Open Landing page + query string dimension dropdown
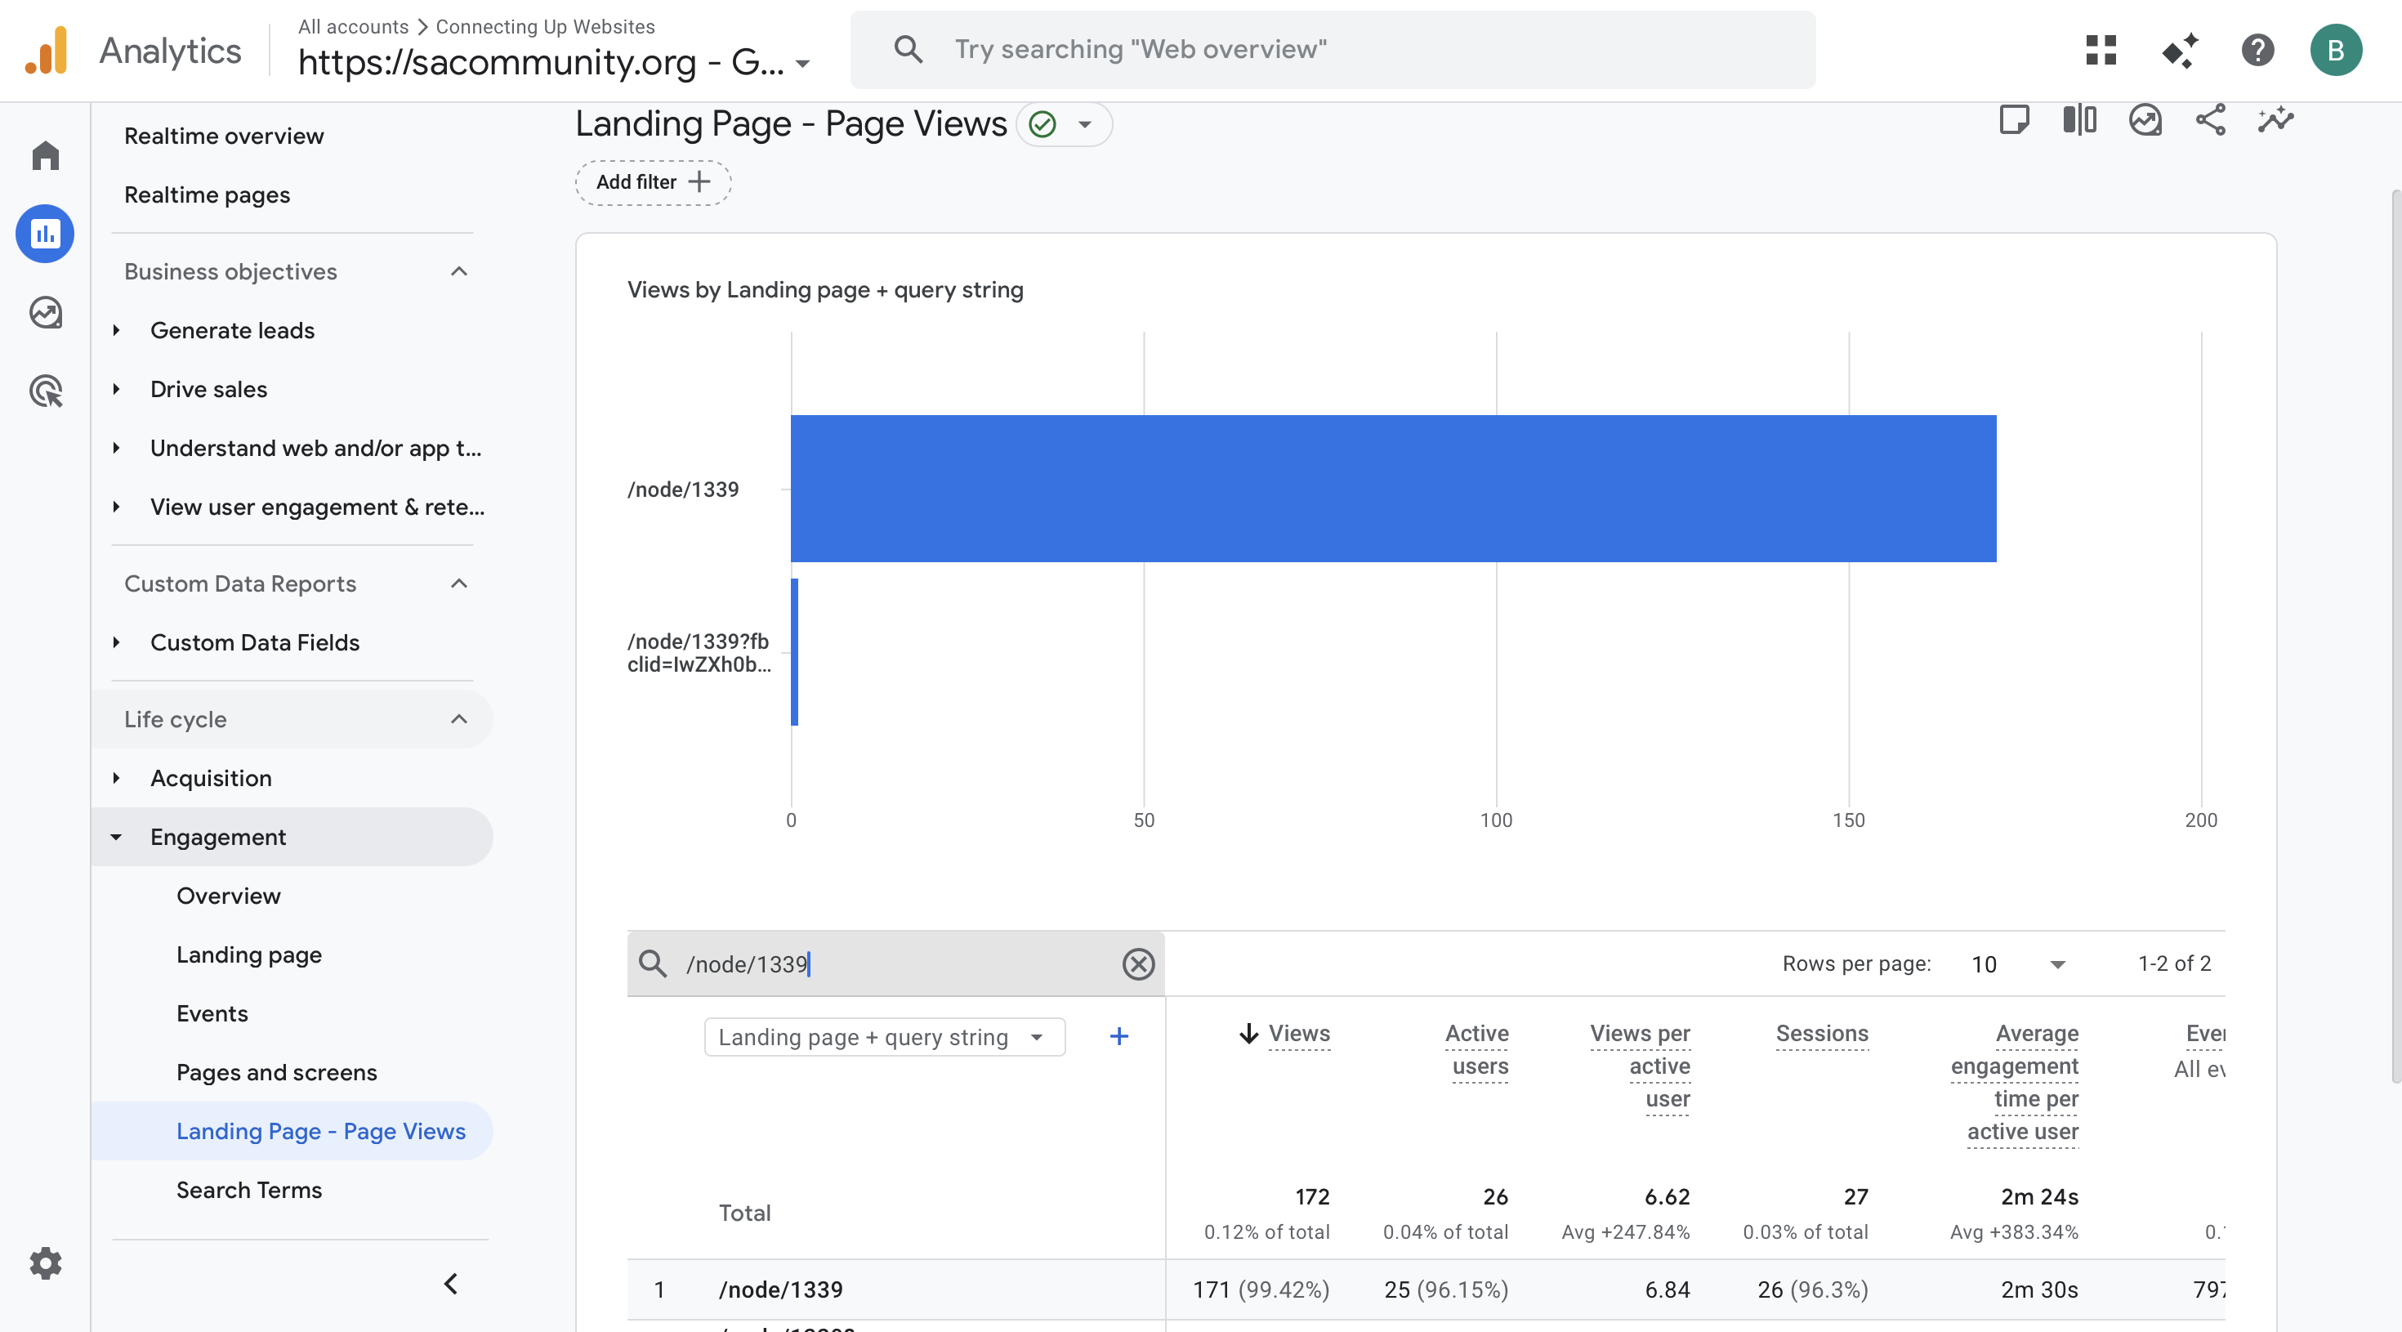 [x=883, y=1037]
